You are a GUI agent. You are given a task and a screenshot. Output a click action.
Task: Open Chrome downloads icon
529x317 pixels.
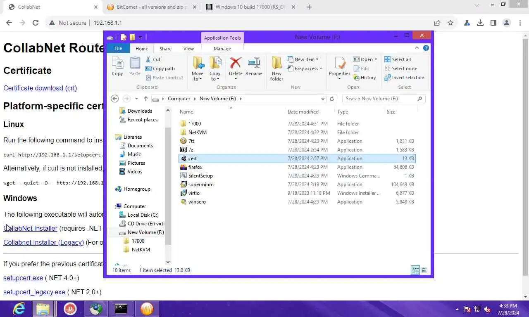tap(480, 23)
